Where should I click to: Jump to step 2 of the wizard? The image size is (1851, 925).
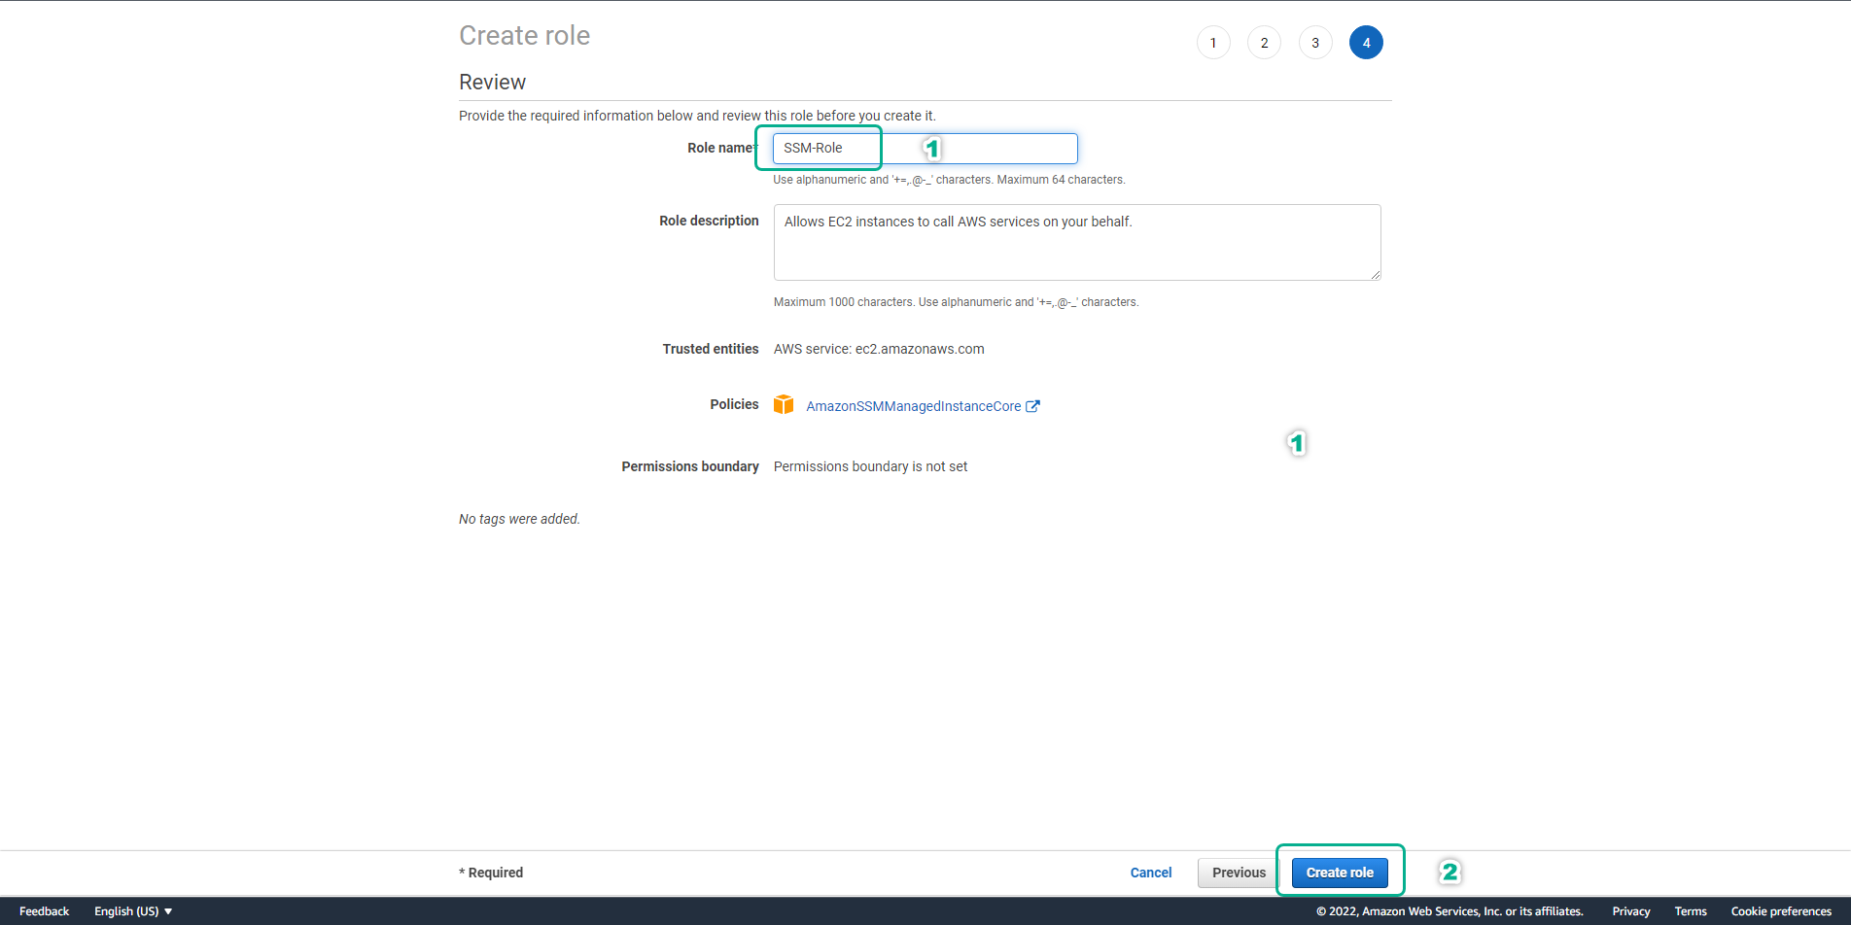point(1264,43)
